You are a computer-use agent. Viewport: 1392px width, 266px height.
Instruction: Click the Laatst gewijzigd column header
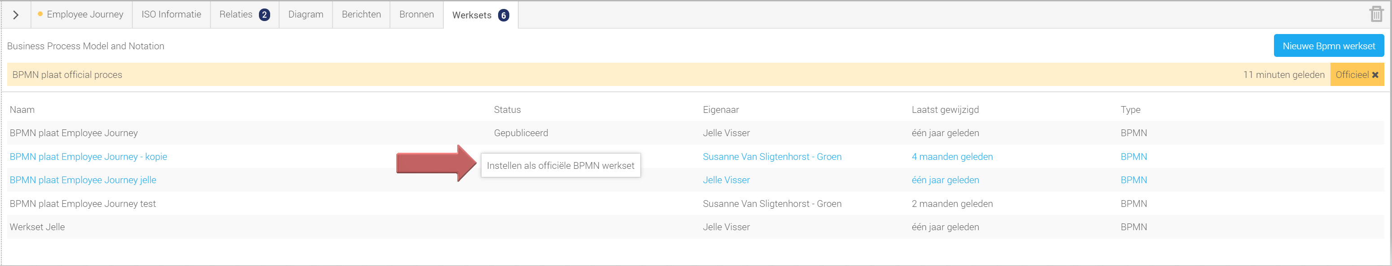point(945,110)
